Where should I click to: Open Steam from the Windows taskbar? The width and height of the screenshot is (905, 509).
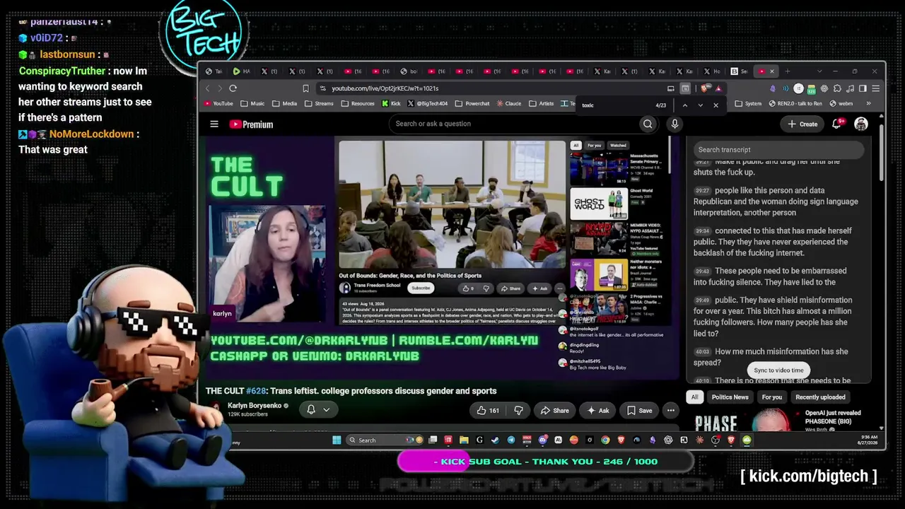495,440
